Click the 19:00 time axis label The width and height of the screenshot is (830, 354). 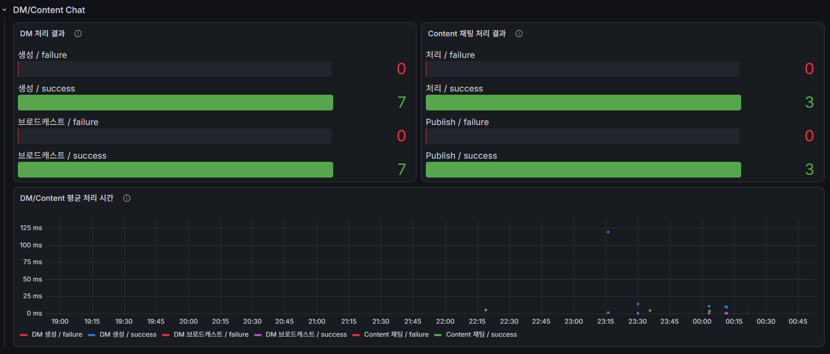[x=60, y=322]
